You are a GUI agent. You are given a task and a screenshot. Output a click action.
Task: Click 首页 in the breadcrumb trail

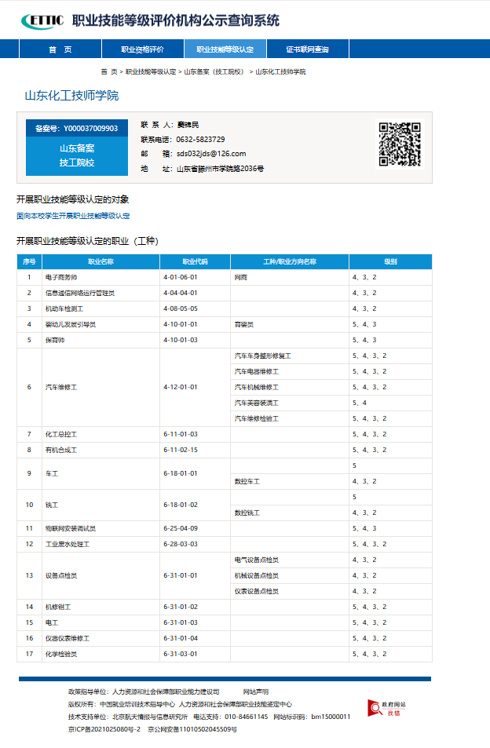pos(109,71)
